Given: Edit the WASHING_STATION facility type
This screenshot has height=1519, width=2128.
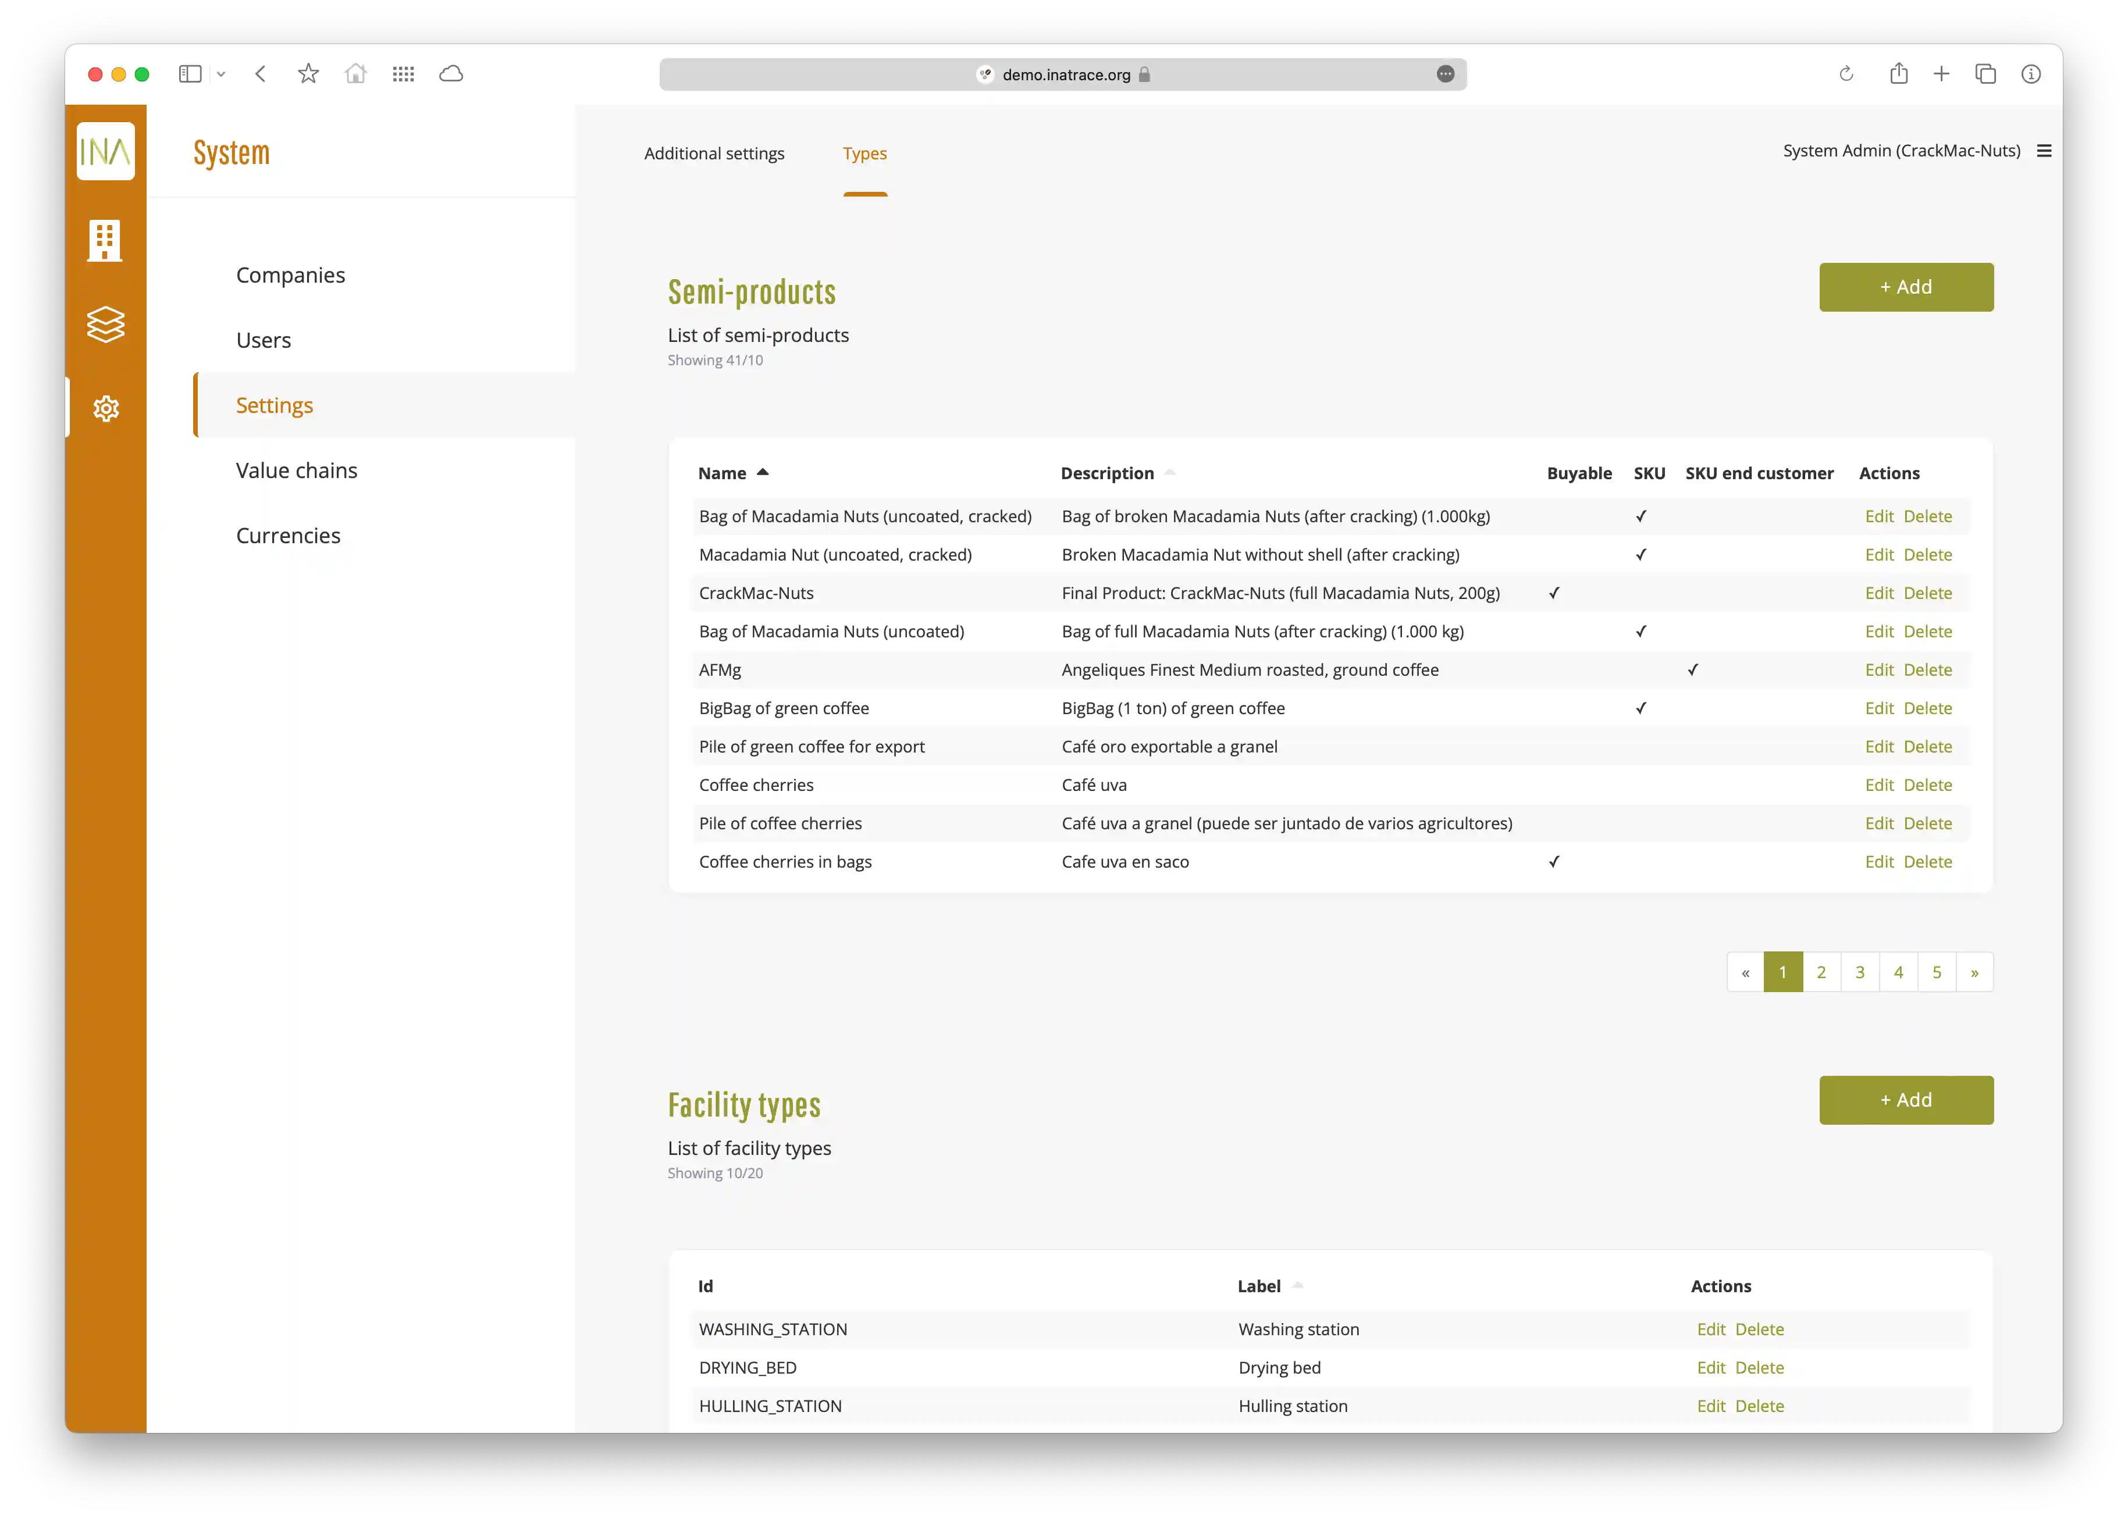Looking at the screenshot, I should point(1711,1329).
